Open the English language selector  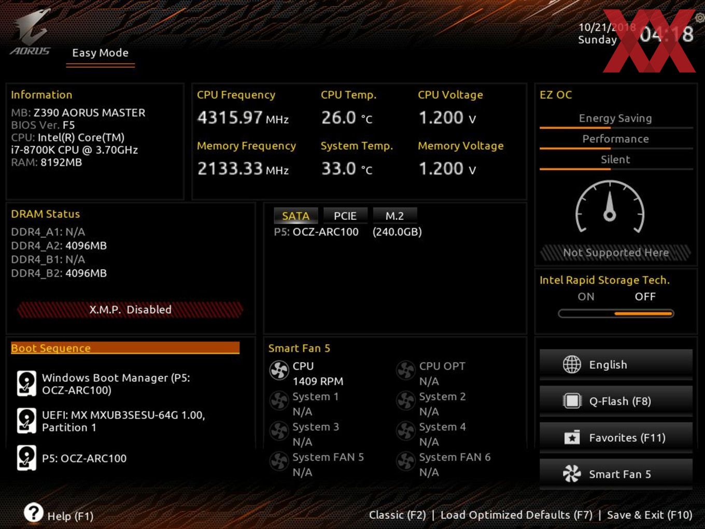pyautogui.click(x=616, y=365)
